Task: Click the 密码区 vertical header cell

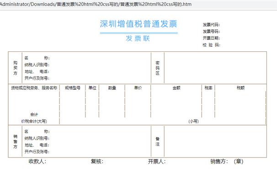Action: 158,68
